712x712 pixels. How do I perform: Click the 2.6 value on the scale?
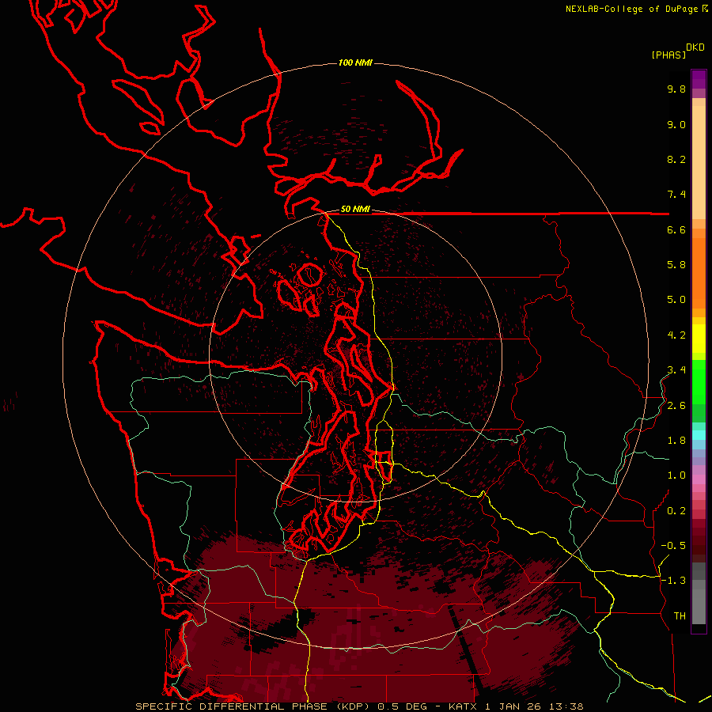click(x=676, y=406)
